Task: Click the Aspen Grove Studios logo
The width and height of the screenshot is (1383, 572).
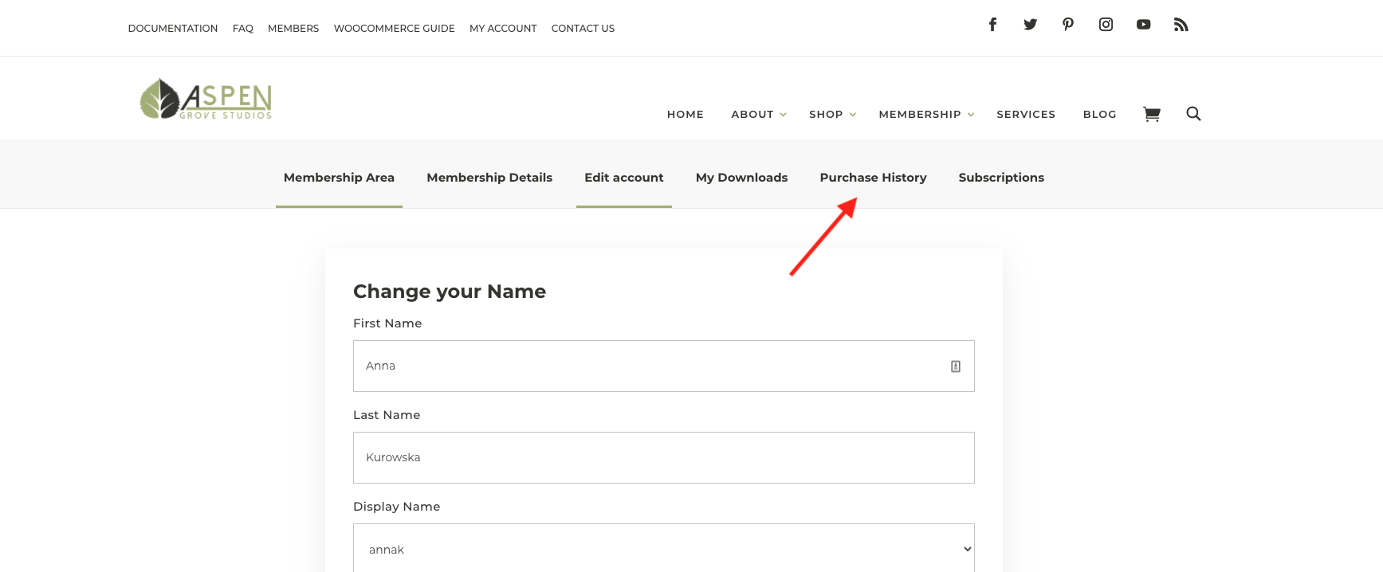Action: [206, 99]
